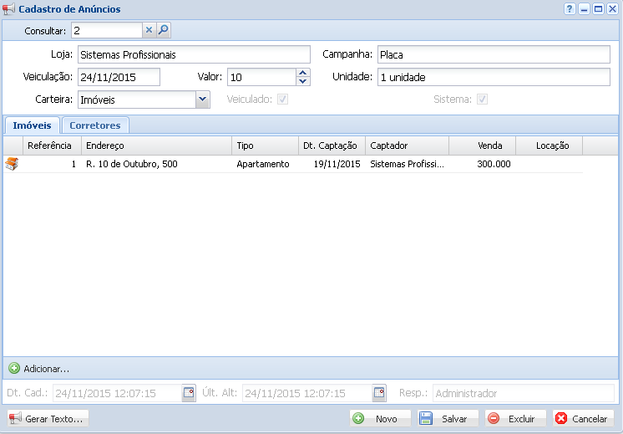The width and height of the screenshot is (623, 434).
Task: Increase Valor with the up spinner arrow
Action: pos(303,73)
